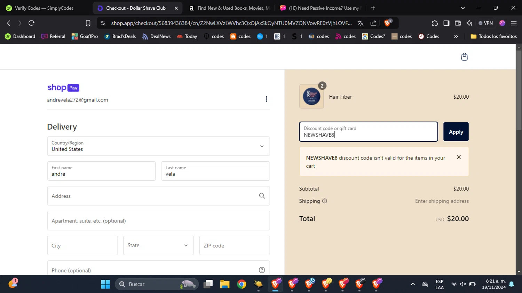Screen dimensions: 522x293
Task: Open the Today bookmark
Action: tap(187, 36)
